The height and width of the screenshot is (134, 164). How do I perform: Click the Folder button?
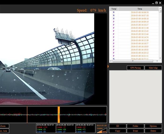(x=135, y=126)
